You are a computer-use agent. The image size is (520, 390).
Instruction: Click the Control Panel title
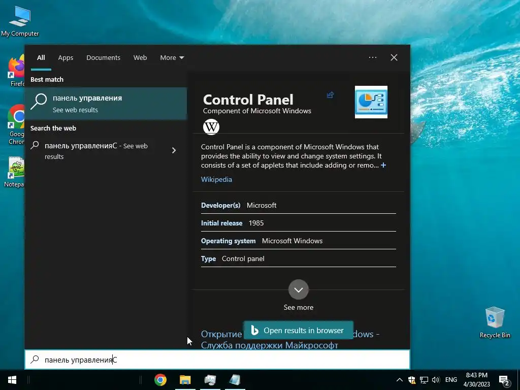pos(248,100)
